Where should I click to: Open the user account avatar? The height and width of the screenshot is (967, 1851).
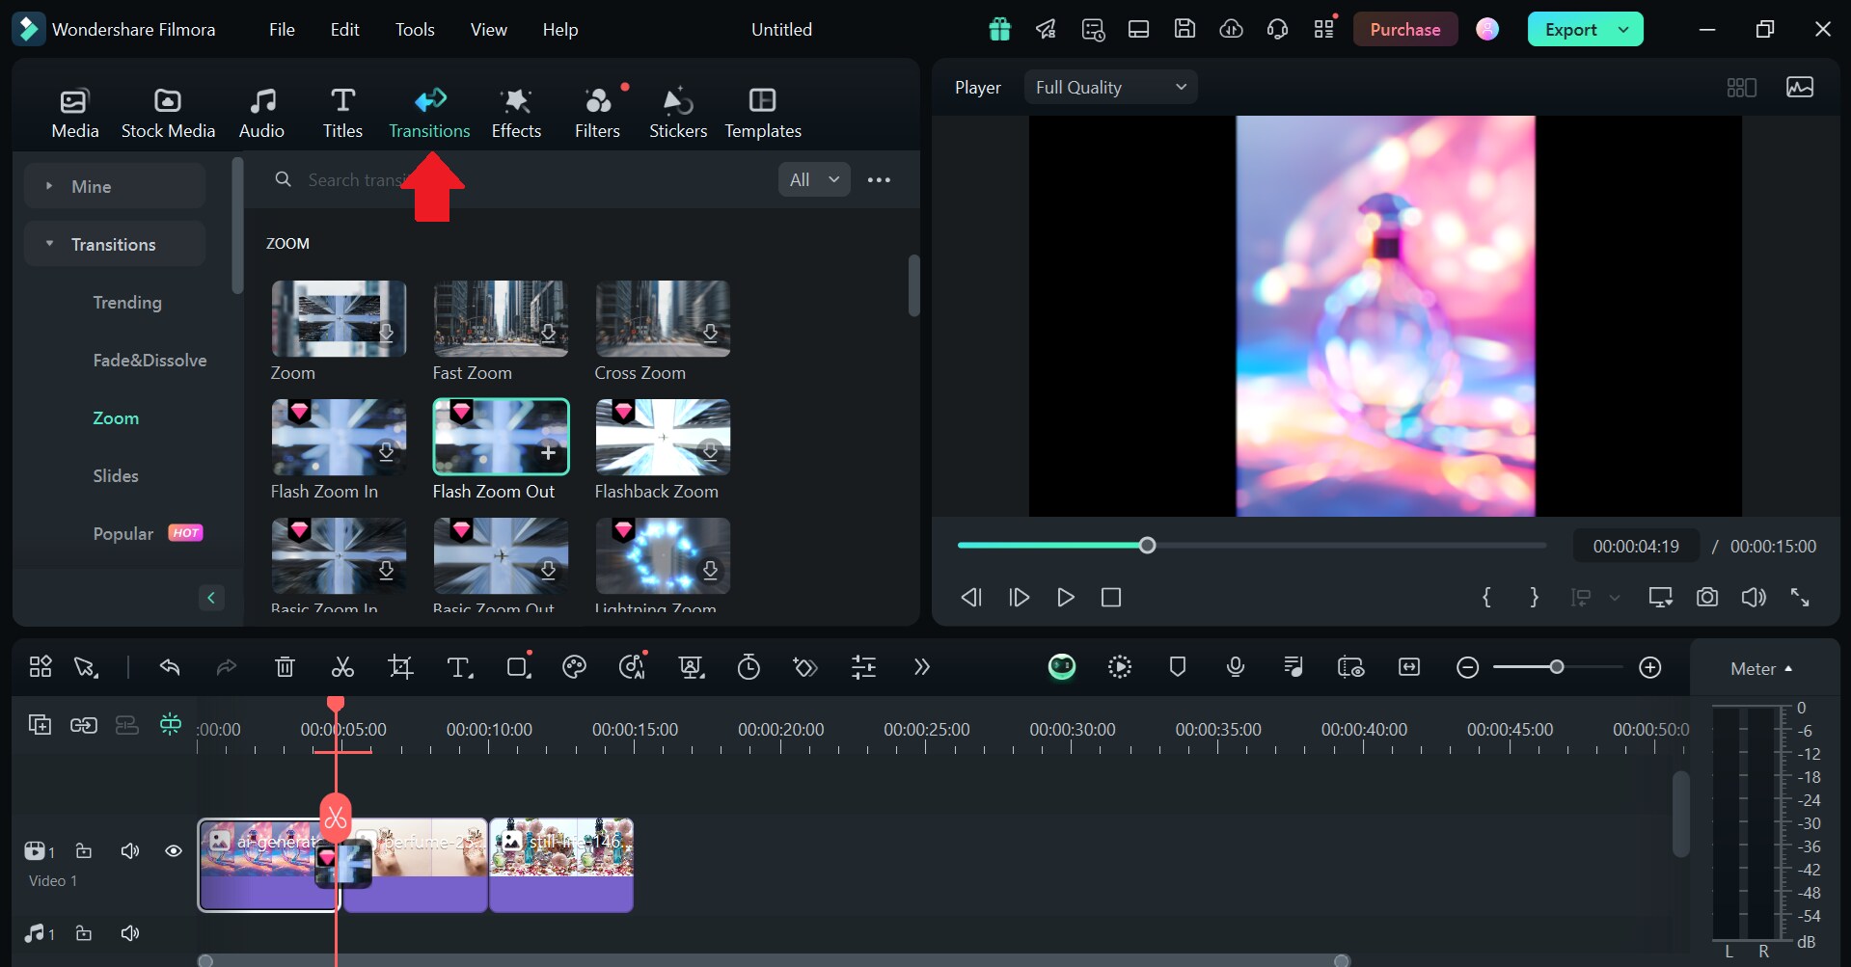point(1487,30)
